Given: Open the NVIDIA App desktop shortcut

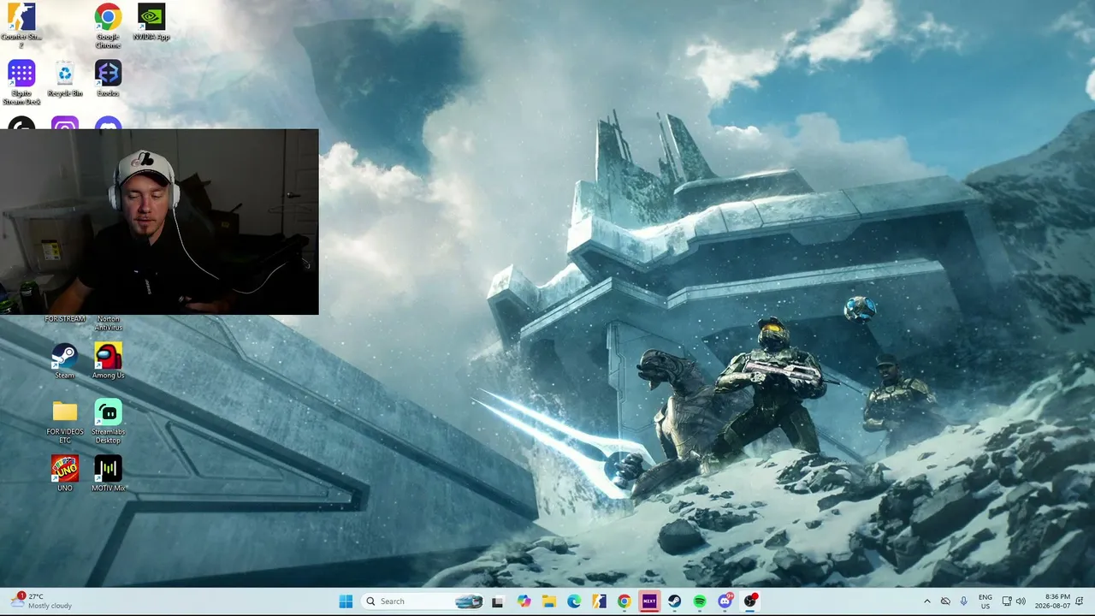Looking at the screenshot, I should pyautogui.click(x=151, y=22).
